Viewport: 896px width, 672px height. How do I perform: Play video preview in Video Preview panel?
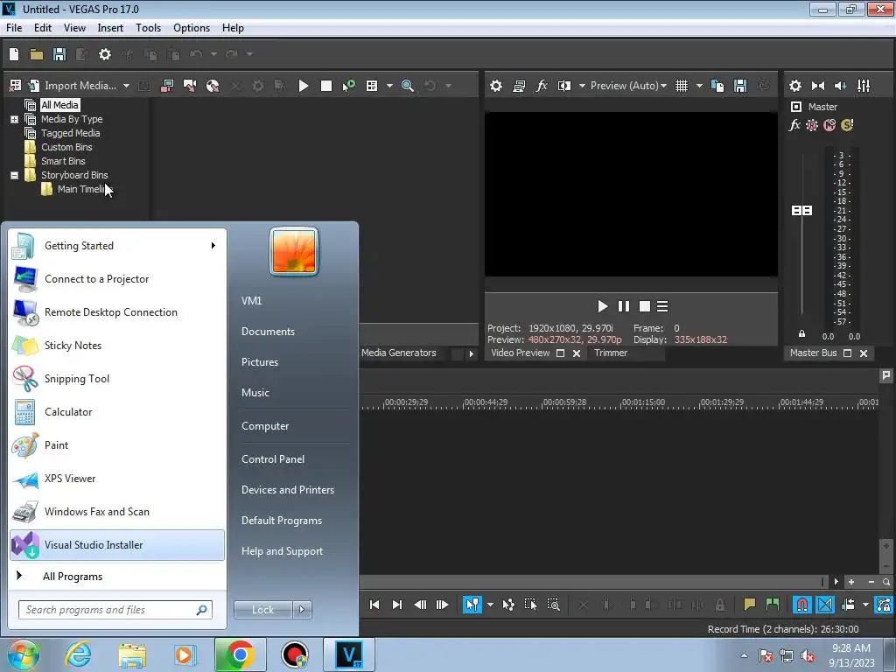click(x=602, y=306)
